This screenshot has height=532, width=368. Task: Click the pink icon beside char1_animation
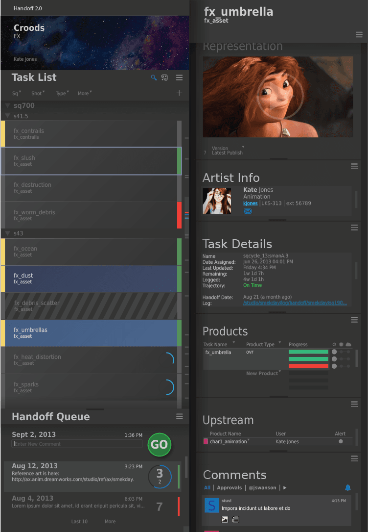206,441
